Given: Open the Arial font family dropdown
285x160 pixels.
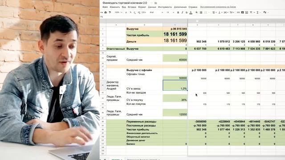Looking at the screenshot, I should 156,12.
